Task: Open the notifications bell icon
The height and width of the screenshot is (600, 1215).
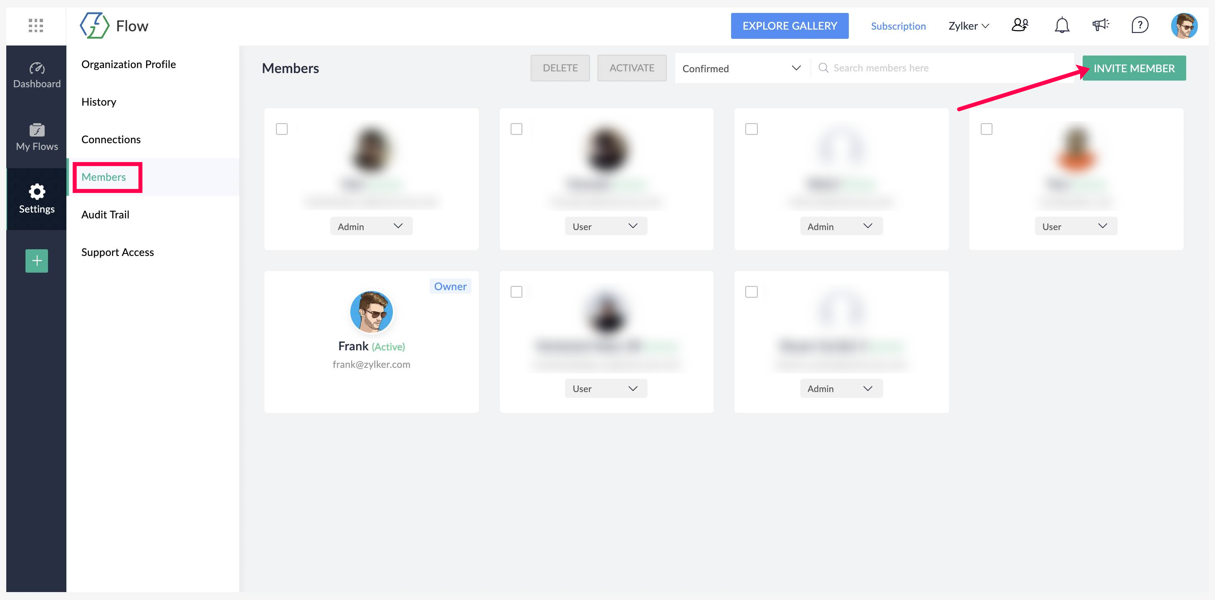Action: pos(1062,25)
